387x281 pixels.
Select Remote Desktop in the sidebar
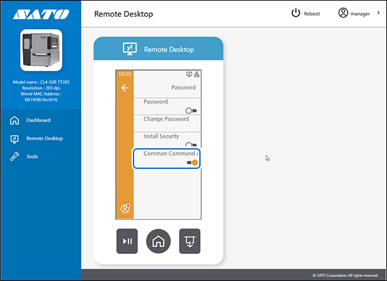tap(44, 139)
